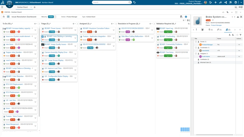
Task: Open the 3DEXPERIENCE compass
Action: (x=9, y=4)
